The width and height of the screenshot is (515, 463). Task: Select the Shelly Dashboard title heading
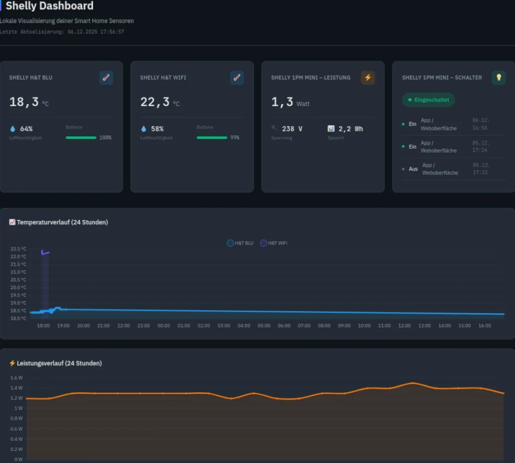click(48, 6)
